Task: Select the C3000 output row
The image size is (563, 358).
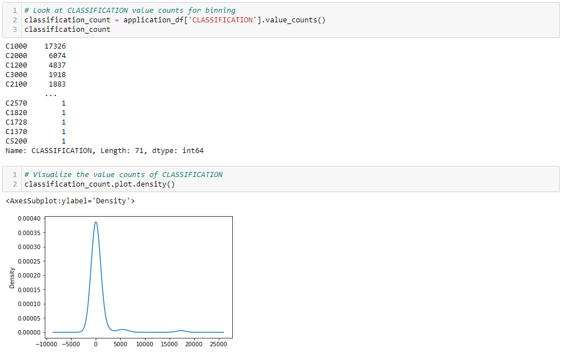Action: [36, 74]
